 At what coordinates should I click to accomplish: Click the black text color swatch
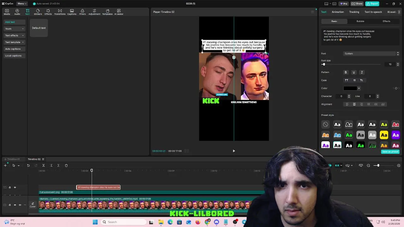click(x=350, y=88)
